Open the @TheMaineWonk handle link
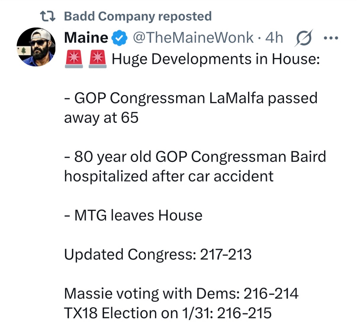The height and width of the screenshot is (332, 357). pyautogui.click(x=193, y=38)
